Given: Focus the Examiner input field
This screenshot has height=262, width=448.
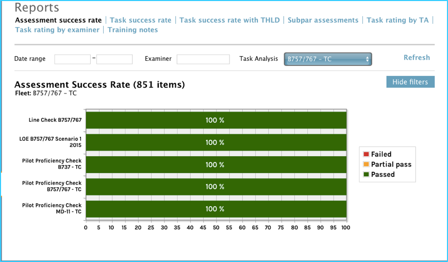Looking at the screenshot, I should pos(203,59).
